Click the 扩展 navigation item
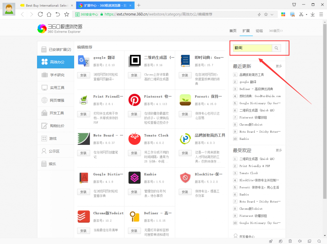The height and width of the screenshot is (244, 327). click(246, 31)
